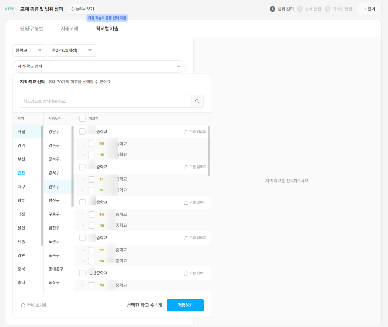Select region 부산
388x327 pixels.
27,159
